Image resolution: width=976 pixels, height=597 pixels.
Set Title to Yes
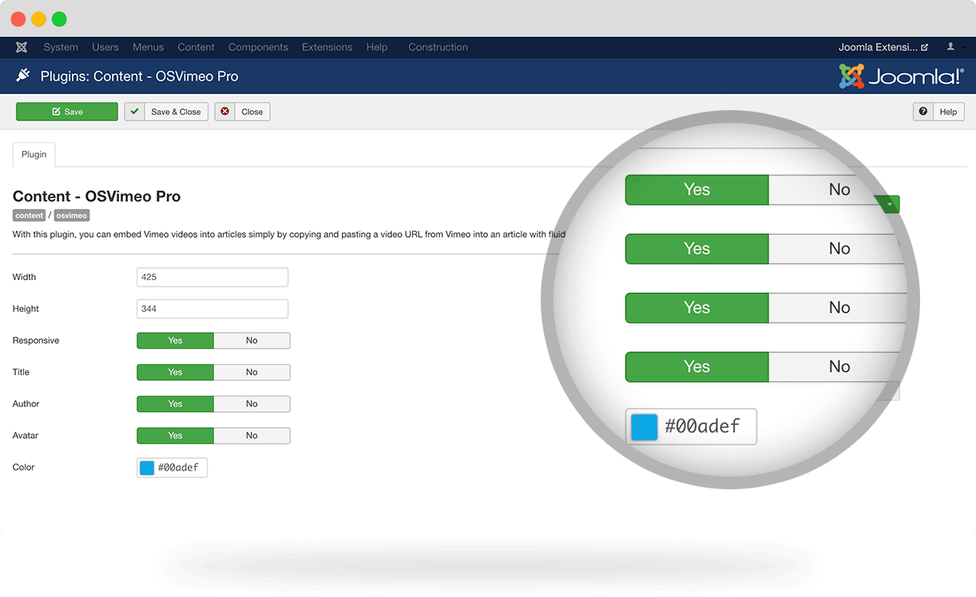[x=175, y=373]
